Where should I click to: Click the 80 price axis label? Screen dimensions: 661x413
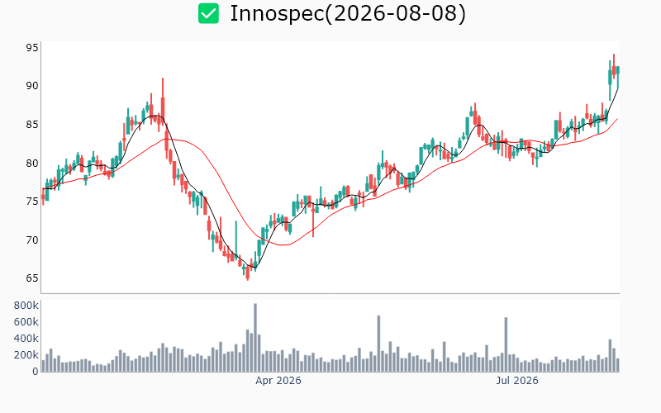(32, 163)
